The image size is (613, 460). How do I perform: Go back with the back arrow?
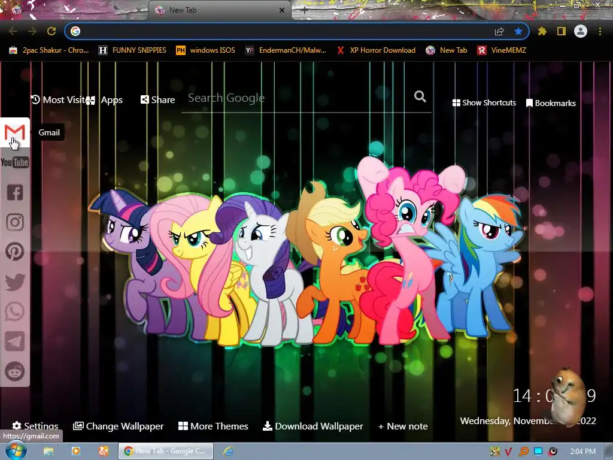[x=13, y=31]
